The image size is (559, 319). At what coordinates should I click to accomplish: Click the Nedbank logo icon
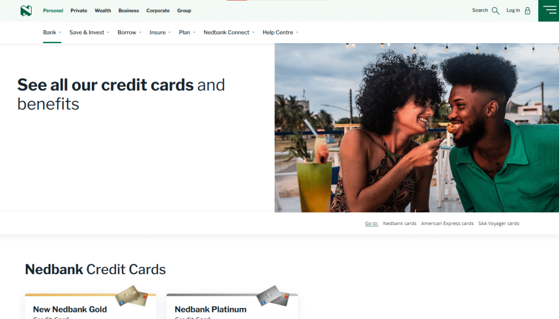tap(26, 11)
